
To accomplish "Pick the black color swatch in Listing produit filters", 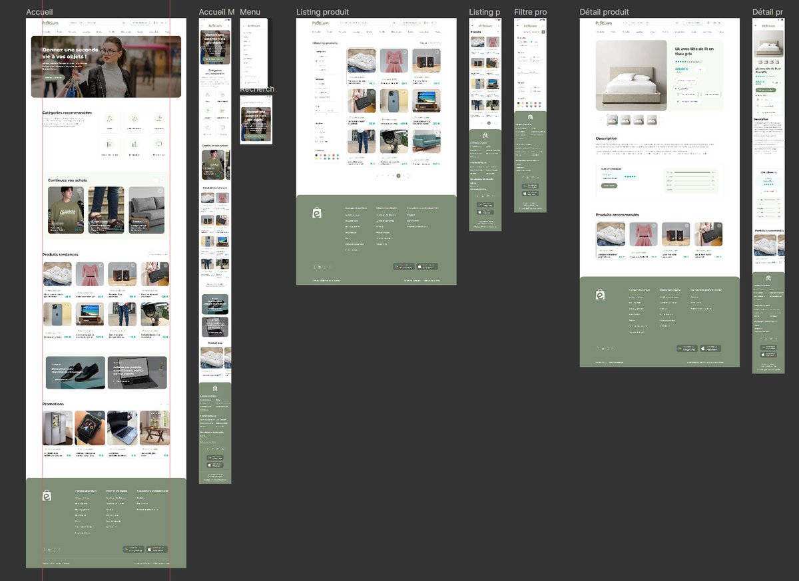I will 317,156.
